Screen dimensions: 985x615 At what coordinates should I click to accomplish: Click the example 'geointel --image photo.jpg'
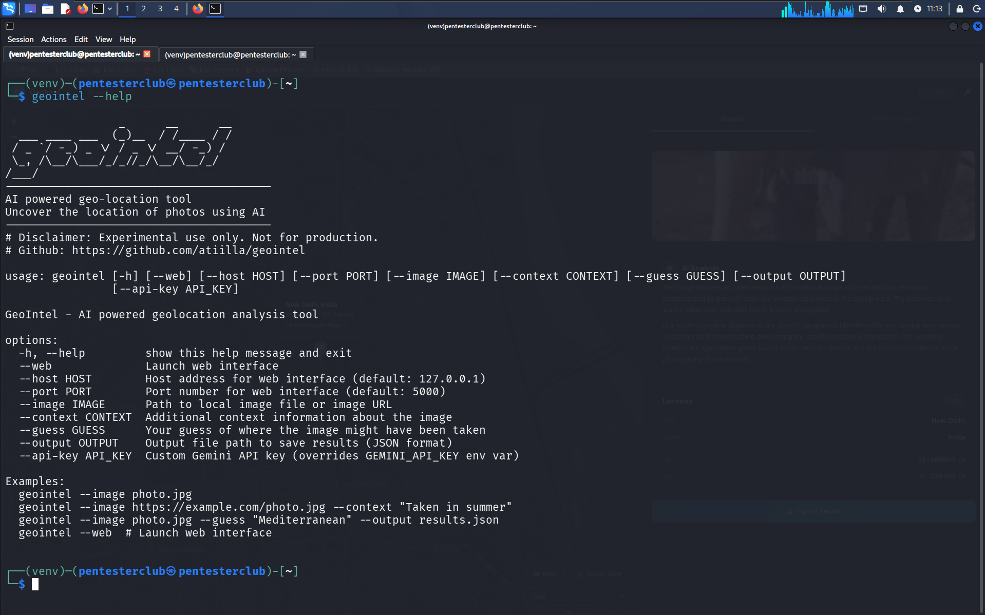[105, 494]
